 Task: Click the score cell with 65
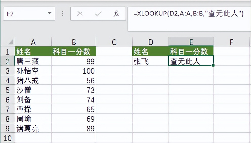pyautogui.click(x=74, y=109)
